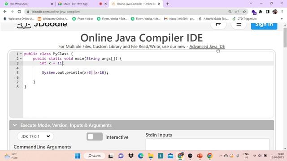Click the share page icon in address bar
Screen dimensions: 287x161
pos(237,12)
